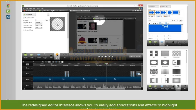
Task: Play the preview video
Action: (106, 57)
